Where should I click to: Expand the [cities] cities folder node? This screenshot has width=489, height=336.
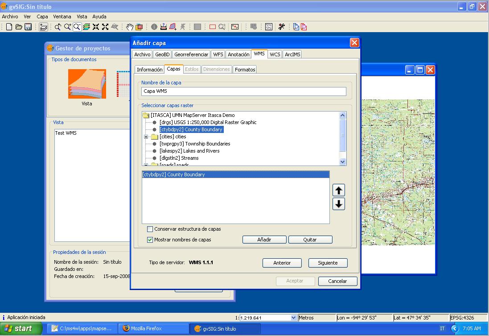[146, 137]
